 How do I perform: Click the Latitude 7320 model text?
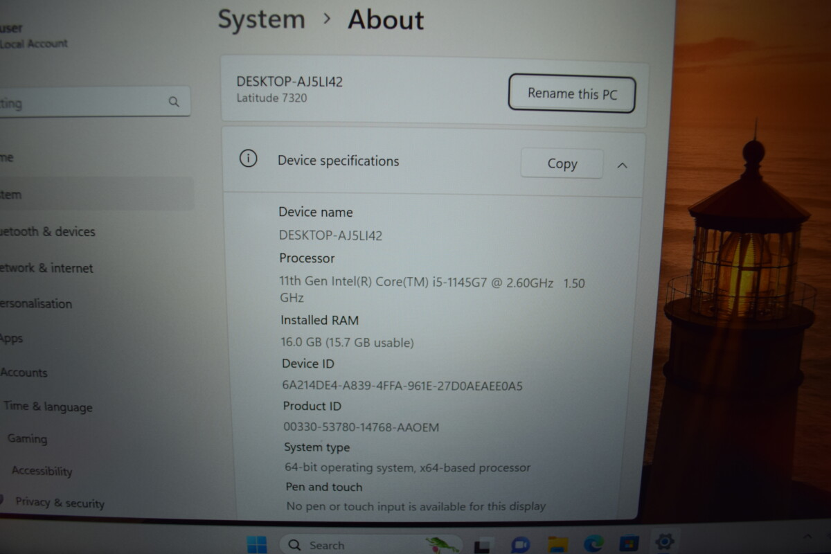[271, 98]
